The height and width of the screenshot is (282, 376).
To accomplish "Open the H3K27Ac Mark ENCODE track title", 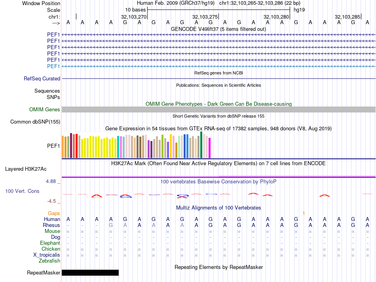I will pyautogui.click(x=218, y=164).
